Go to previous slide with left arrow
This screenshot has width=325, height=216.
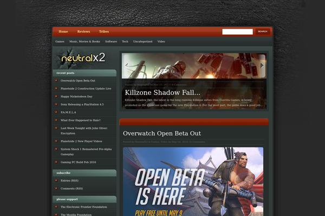point(127,65)
